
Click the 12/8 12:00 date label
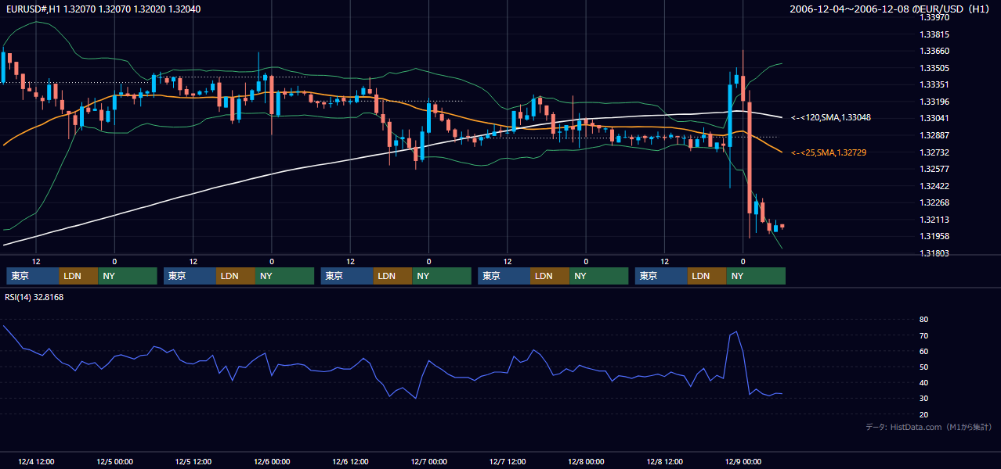point(664,462)
